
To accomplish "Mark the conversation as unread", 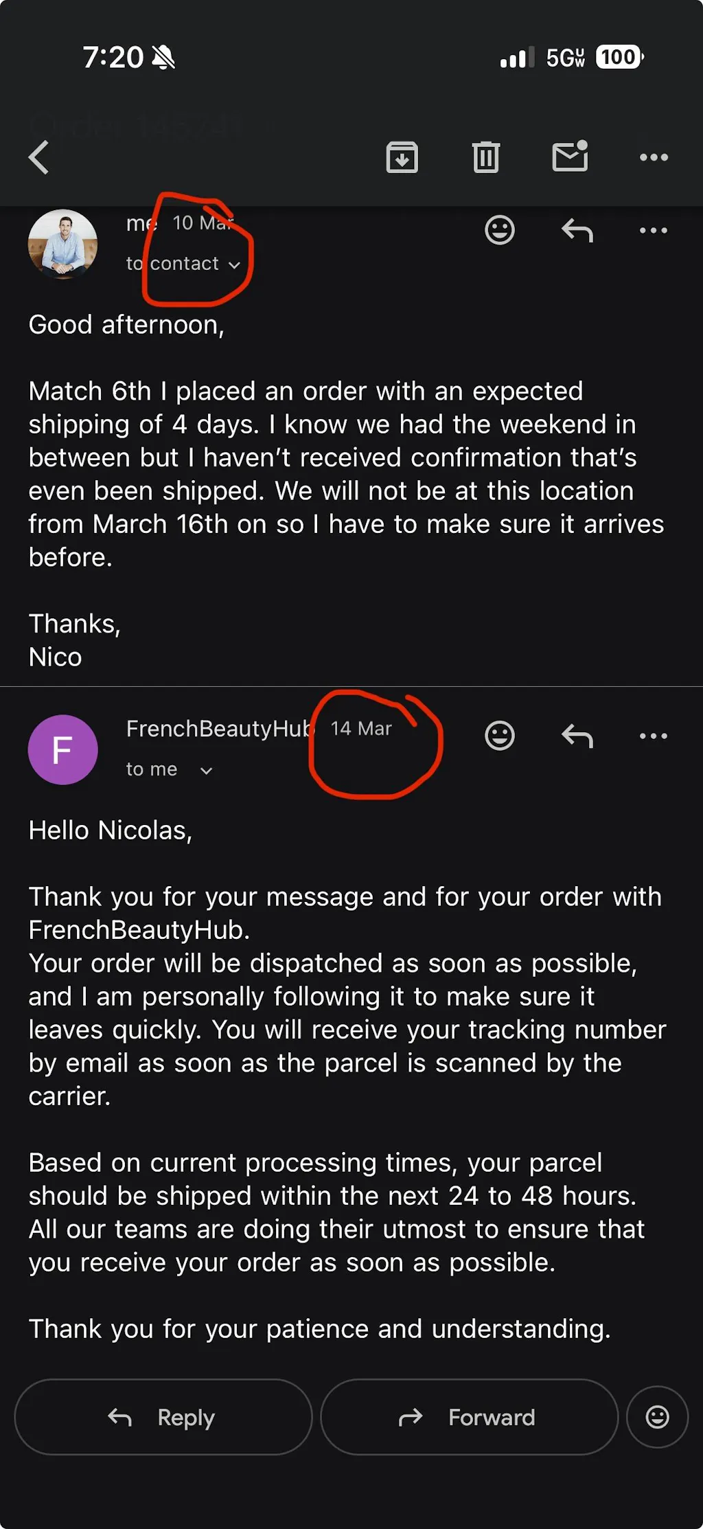I will click(x=570, y=157).
